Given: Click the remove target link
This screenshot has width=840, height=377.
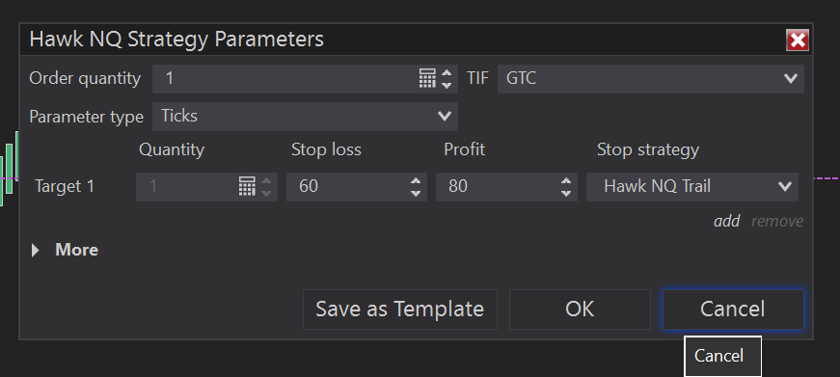Looking at the screenshot, I should tap(777, 221).
